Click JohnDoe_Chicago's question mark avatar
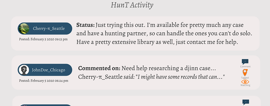This screenshot has height=106, width=270. tap(24, 70)
